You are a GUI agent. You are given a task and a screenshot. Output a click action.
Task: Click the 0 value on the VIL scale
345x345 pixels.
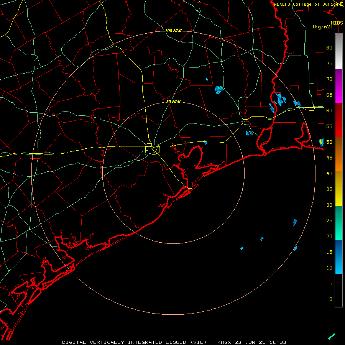(331, 299)
